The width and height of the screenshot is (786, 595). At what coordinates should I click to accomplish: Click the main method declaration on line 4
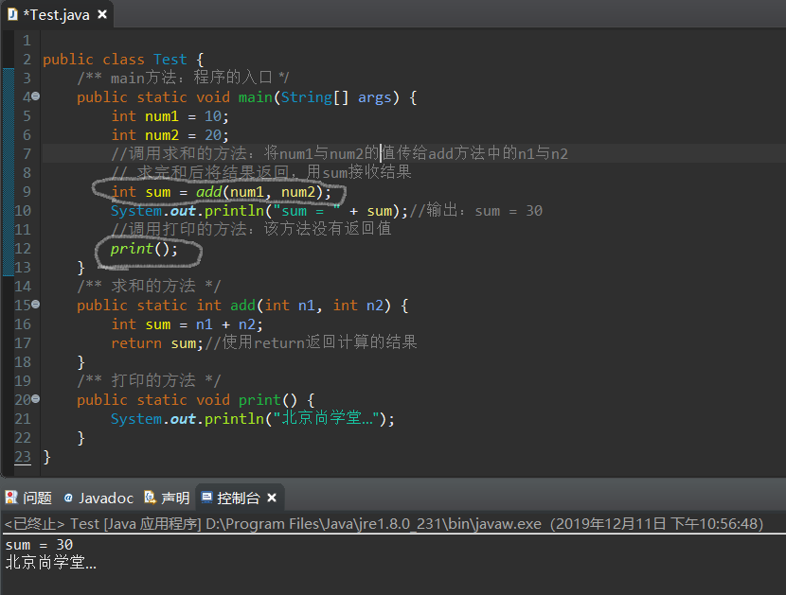point(246,97)
